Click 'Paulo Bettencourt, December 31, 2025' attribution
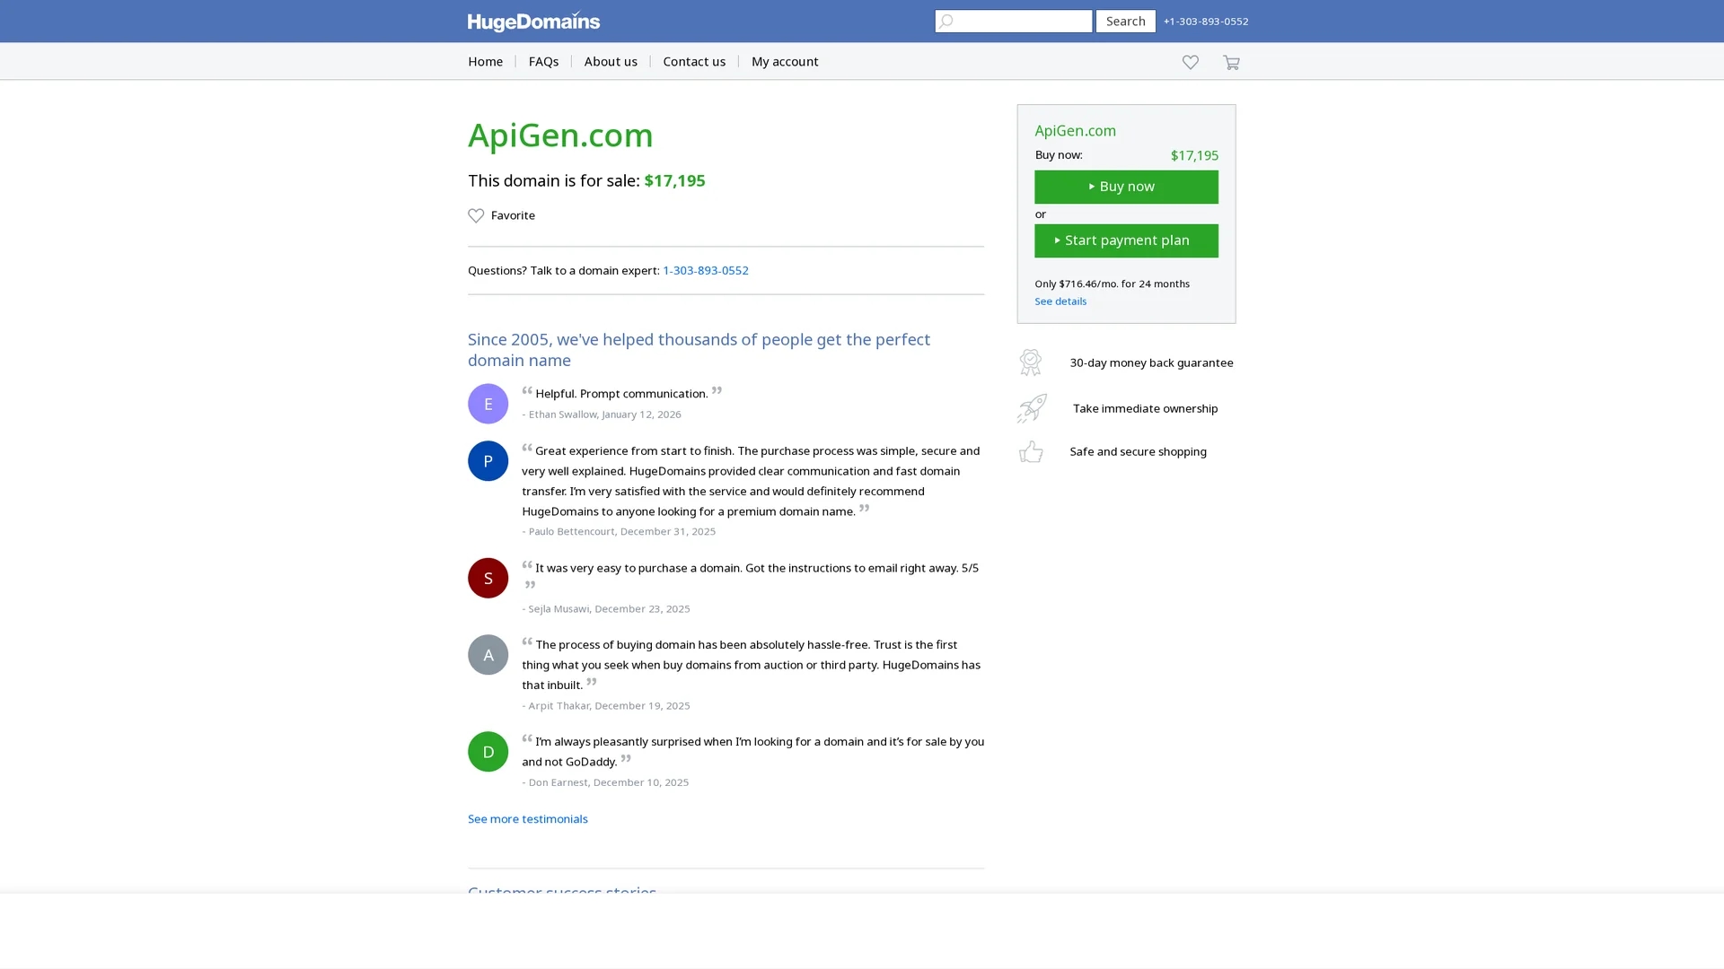1724x969 pixels. (621, 531)
